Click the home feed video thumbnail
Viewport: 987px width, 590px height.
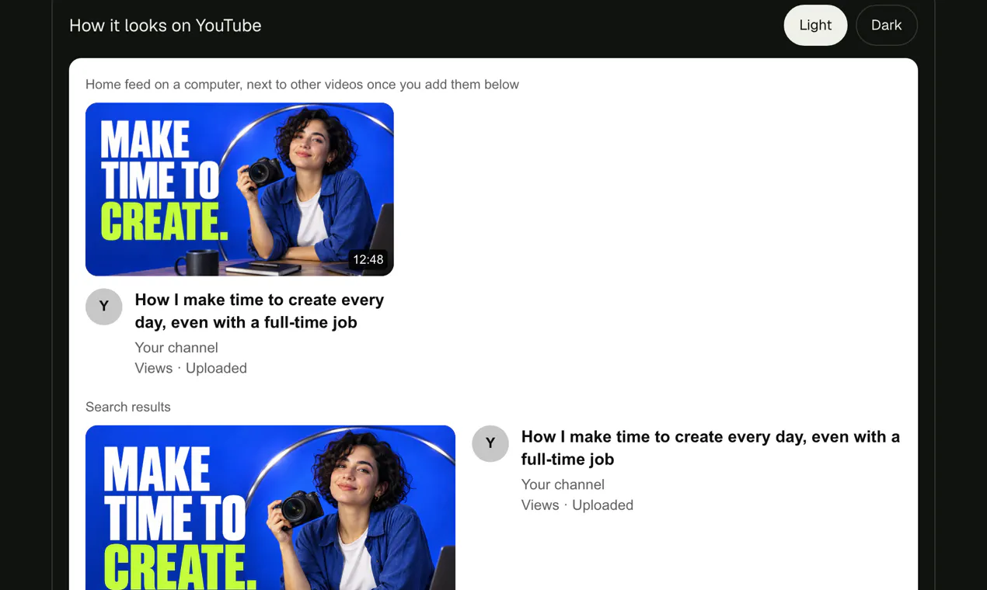[239, 189]
